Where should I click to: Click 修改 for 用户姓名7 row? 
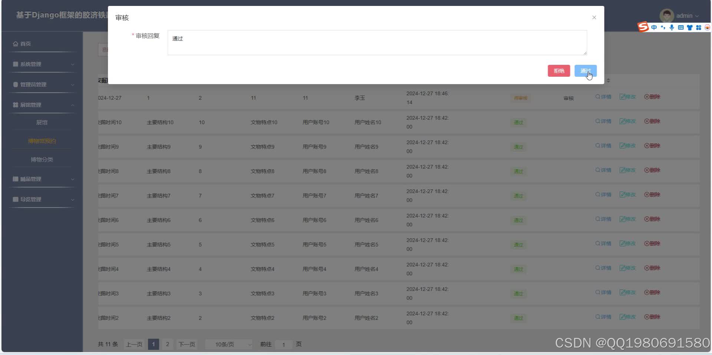[x=627, y=195]
